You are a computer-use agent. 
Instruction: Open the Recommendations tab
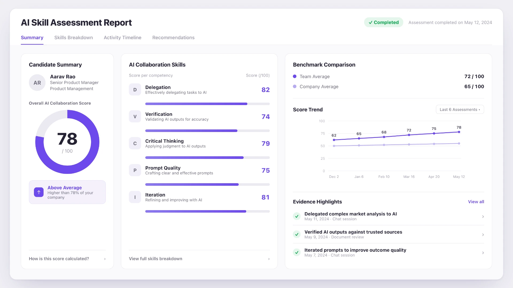[173, 38]
